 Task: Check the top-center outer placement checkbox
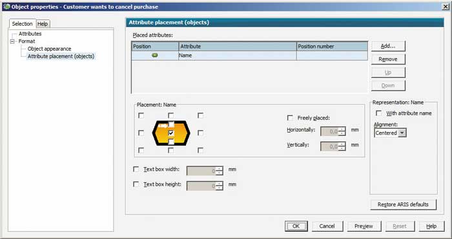point(170,115)
